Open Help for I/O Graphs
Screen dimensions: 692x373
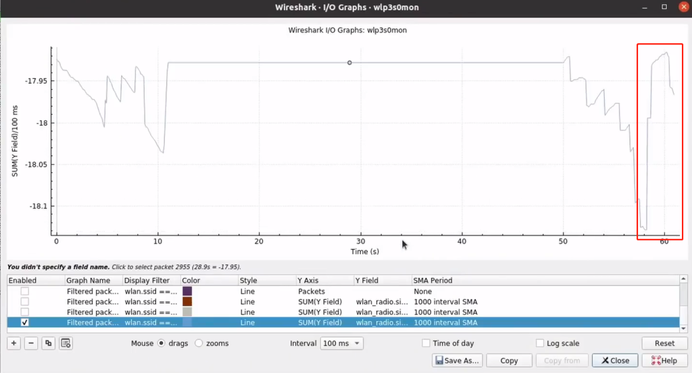pos(664,360)
